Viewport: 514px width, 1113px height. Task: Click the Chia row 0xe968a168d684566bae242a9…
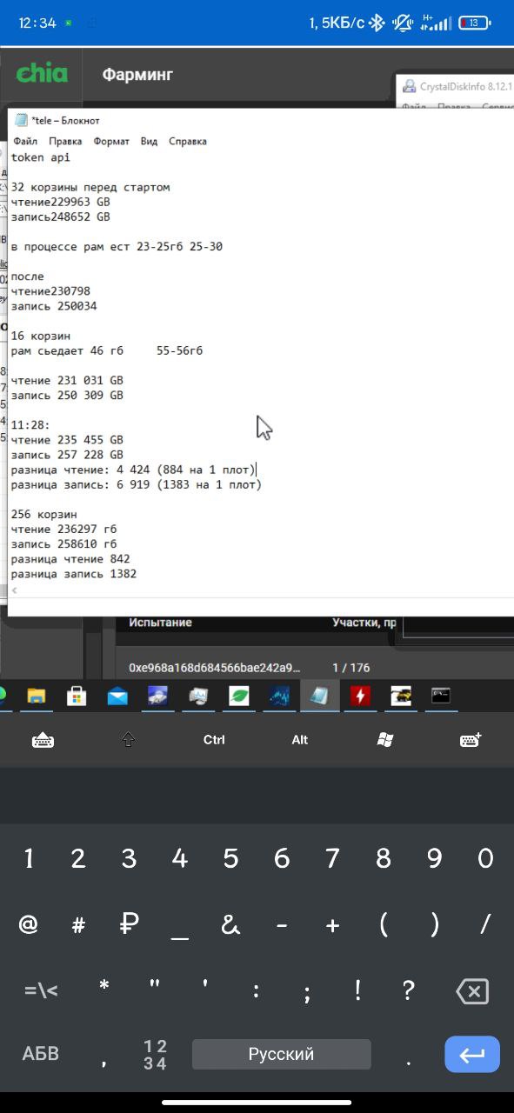pyautogui.click(x=215, y=668)
